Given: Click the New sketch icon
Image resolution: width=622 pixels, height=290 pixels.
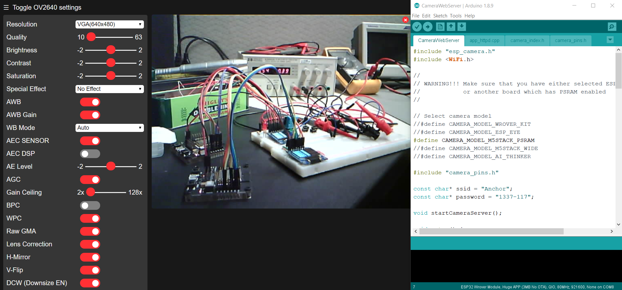Looking at the screenshot, I should coord(440,27).
